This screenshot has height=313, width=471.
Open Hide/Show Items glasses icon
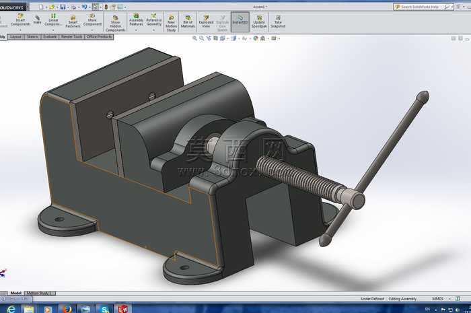click(x=244, y=38)
